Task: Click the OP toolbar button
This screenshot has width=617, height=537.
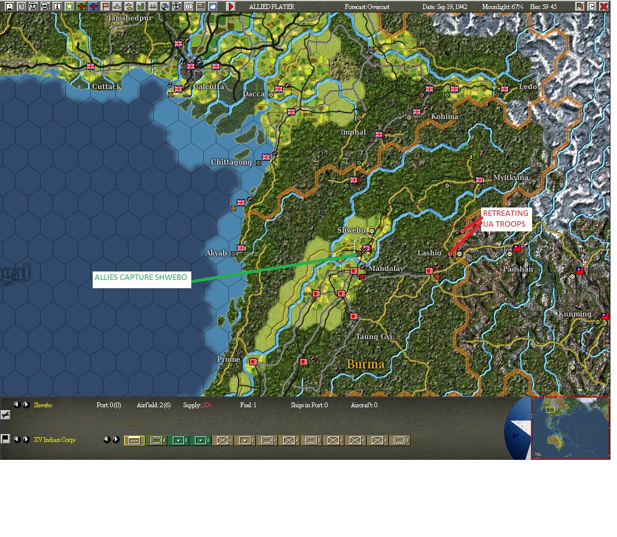Action: 189,7
